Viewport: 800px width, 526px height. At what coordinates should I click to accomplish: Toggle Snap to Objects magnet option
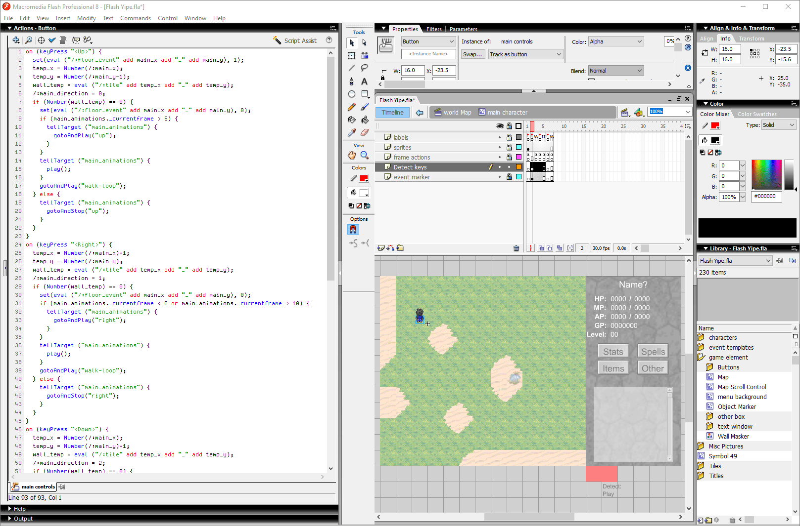[353, 229]
